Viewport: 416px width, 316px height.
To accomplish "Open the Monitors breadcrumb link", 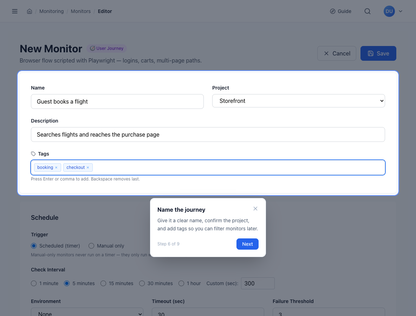I will tap(81, 11).
